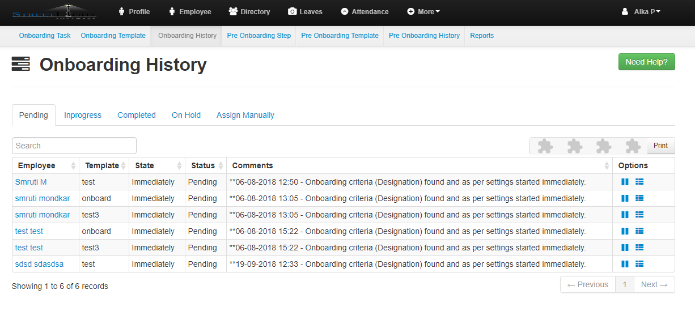Expand the More dropdown menu

tap(423, 11)
